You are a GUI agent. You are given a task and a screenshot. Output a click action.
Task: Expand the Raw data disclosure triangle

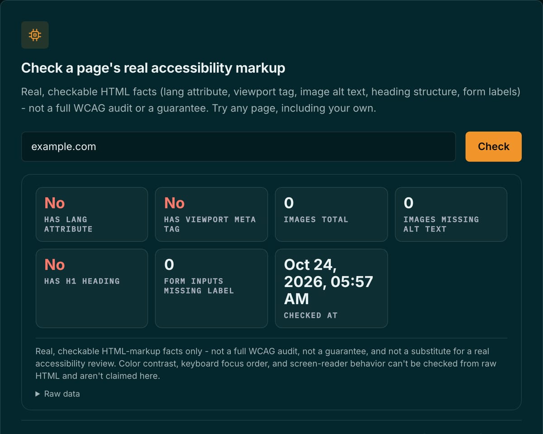(x=57, y=394)
